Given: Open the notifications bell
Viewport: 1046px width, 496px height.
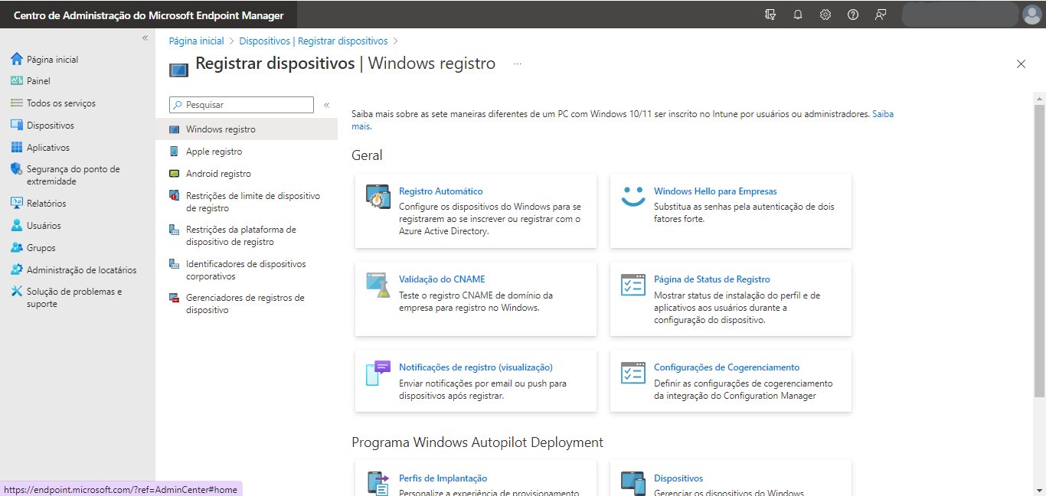Looking at the screenshot, I should [798, 15].
